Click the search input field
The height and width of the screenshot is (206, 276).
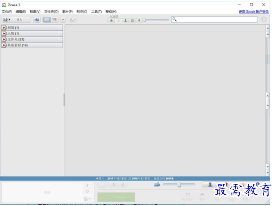pos(214,19)
